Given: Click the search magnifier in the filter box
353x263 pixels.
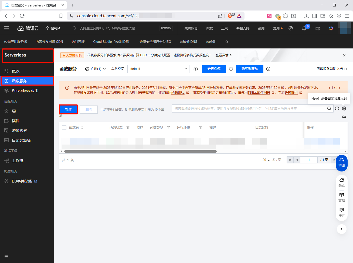Looking at the screenshot, I should pos(329,108).
